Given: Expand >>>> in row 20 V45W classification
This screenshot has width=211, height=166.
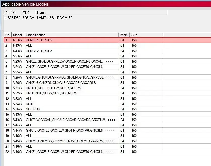Looking at the screenshot, I should 110,141.
